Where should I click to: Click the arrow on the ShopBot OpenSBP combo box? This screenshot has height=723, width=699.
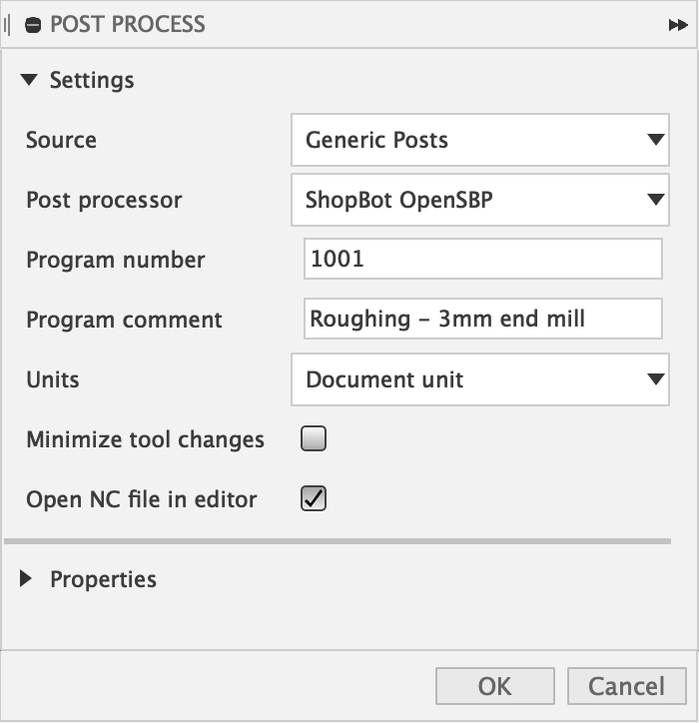[x=655, y=199]
